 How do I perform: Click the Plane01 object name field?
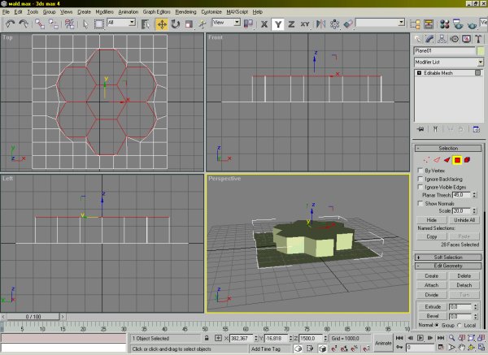pos(444,51)
